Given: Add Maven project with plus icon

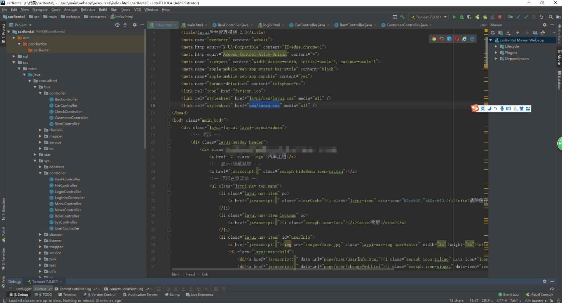Looking at the screenshot, I should point(517,33).
